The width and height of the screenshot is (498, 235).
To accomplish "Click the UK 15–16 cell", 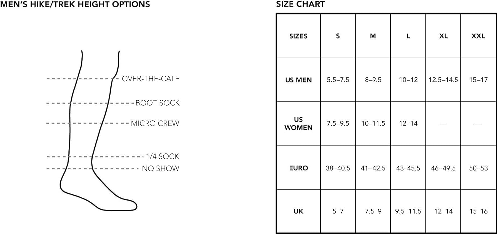I will click(x=478, y=211).
